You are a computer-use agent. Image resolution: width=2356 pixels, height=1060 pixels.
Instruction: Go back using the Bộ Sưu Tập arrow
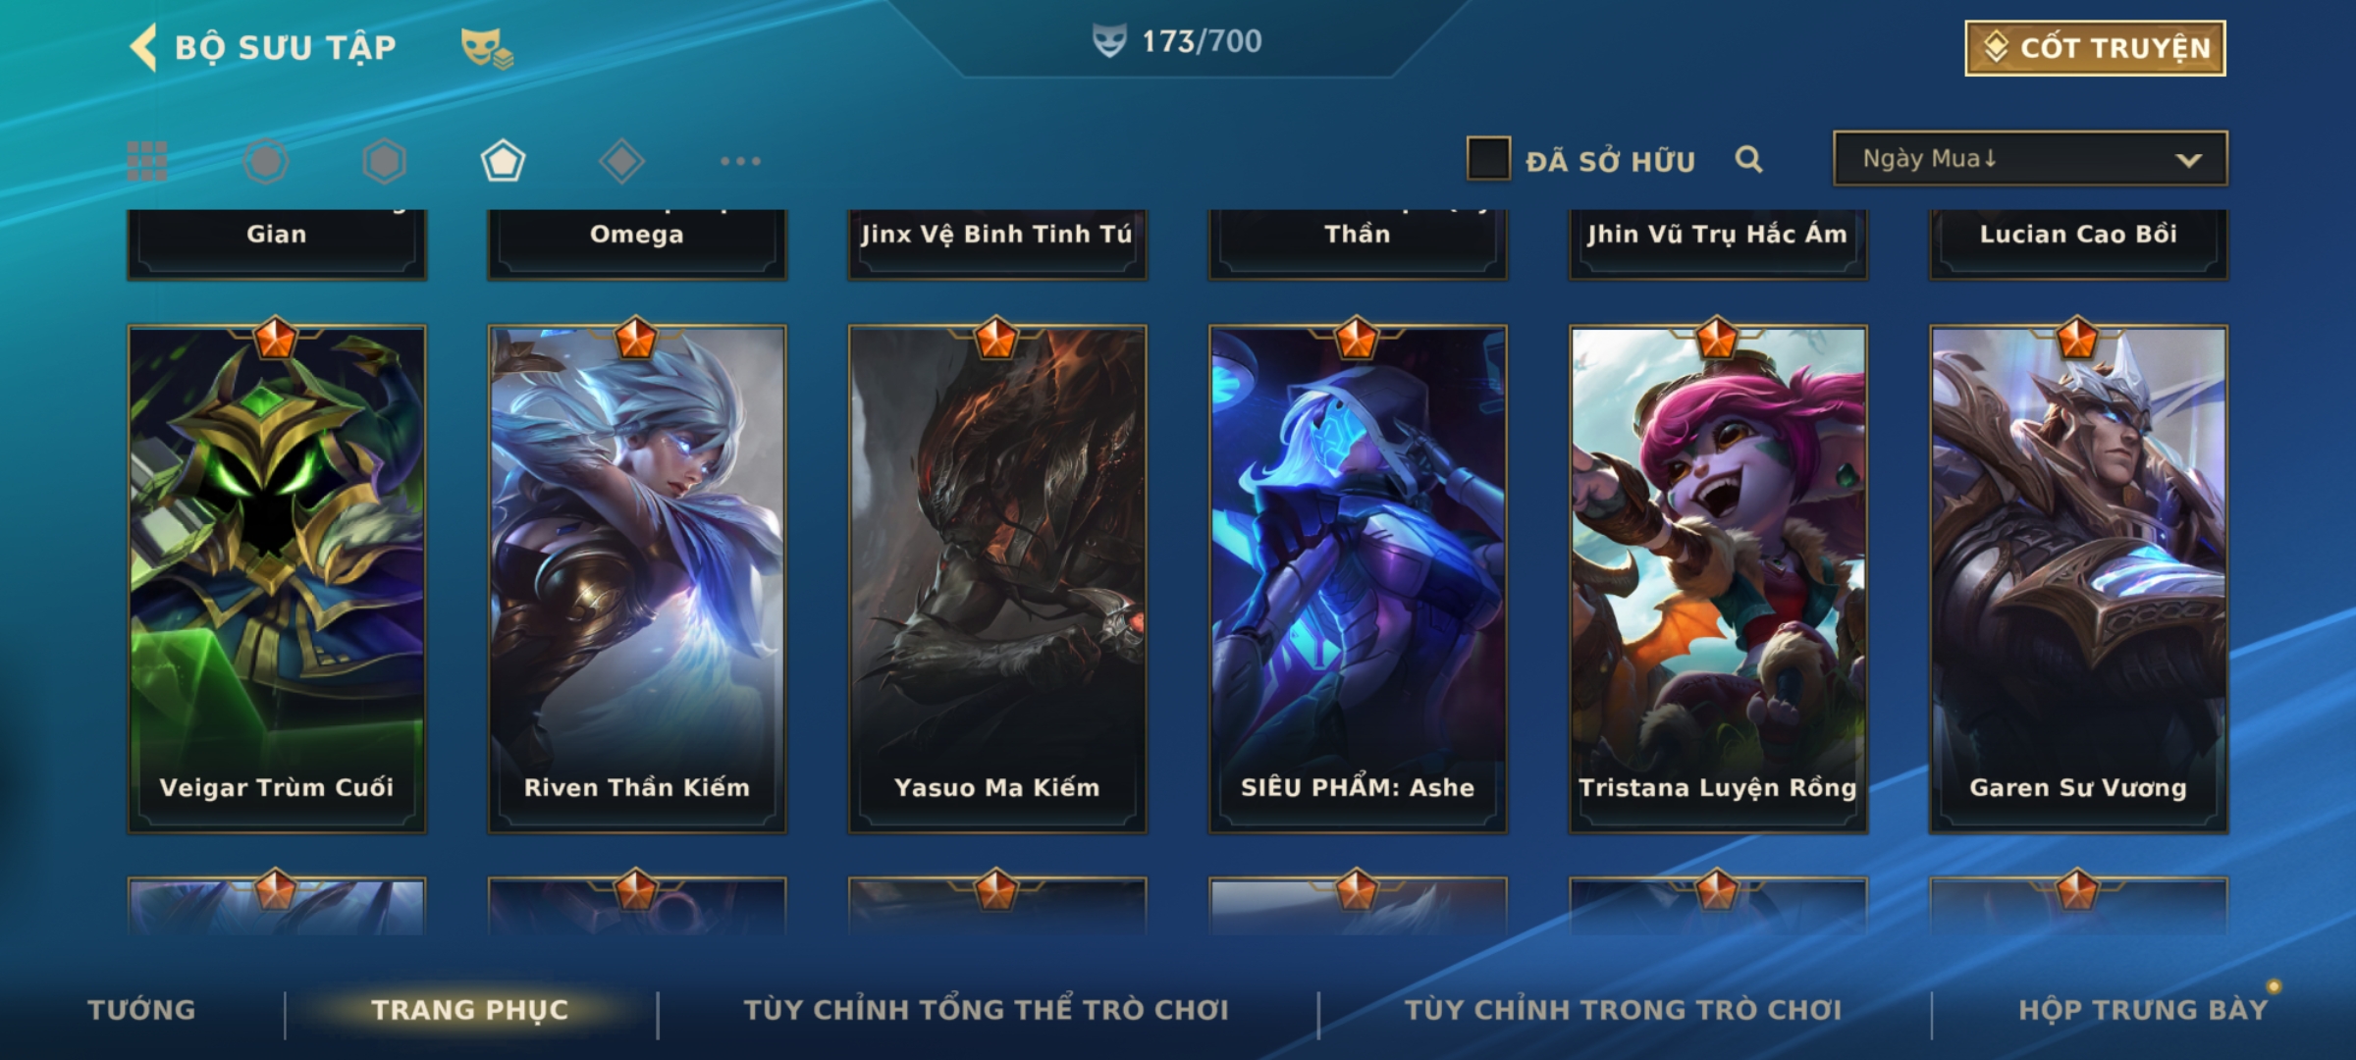tap(143, 47)
